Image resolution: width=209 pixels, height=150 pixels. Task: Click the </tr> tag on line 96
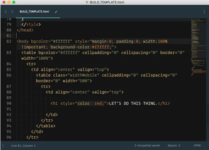(x=32, y=137)
